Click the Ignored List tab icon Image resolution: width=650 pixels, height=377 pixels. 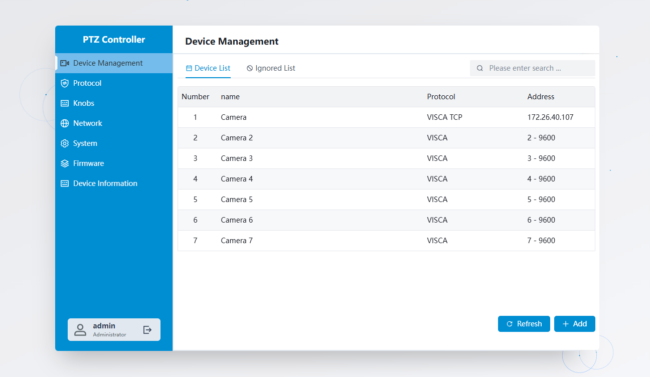pyautogui.click(x=250, y=68)
